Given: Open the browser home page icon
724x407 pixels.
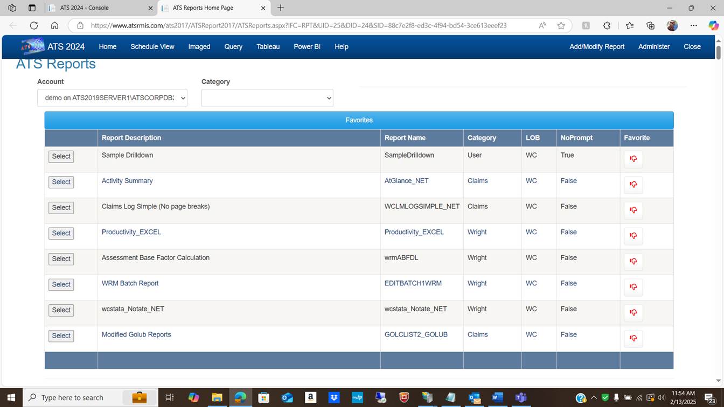Looking at the screenshot, I should pos(54,25).
